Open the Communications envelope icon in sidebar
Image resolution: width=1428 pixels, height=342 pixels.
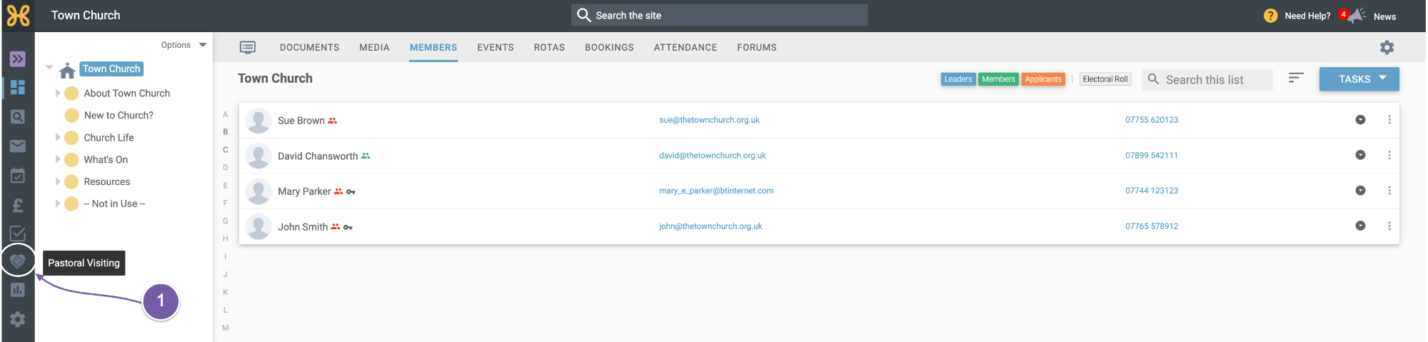18,146
